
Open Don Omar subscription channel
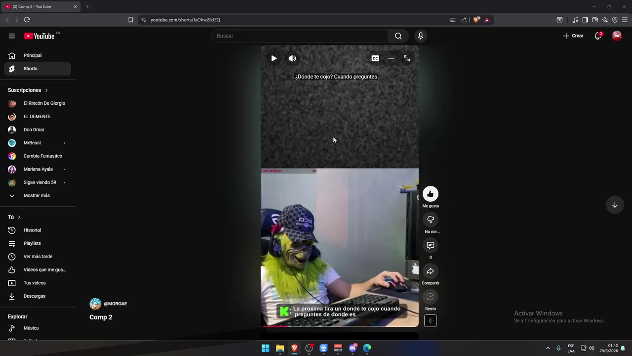(38, 130)
